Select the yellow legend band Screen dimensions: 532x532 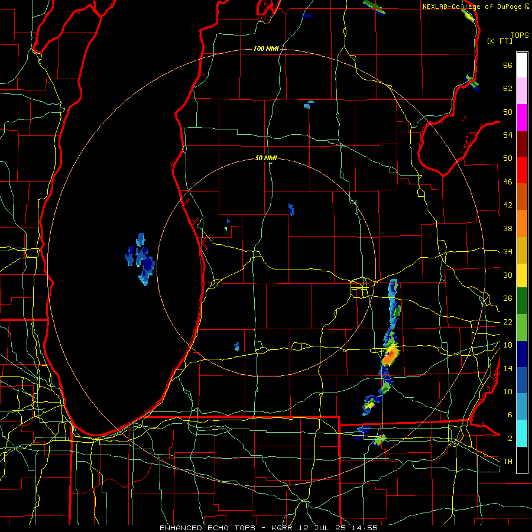[522, 275]
